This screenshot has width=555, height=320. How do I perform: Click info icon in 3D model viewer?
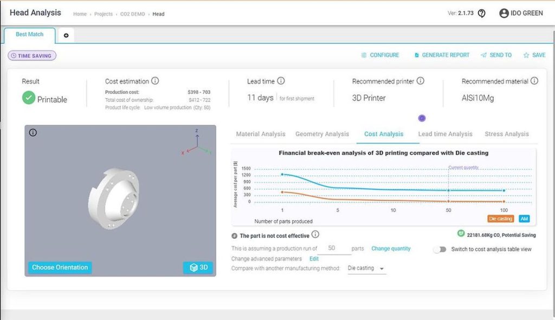pyautogui.click(x=33, y=132)
